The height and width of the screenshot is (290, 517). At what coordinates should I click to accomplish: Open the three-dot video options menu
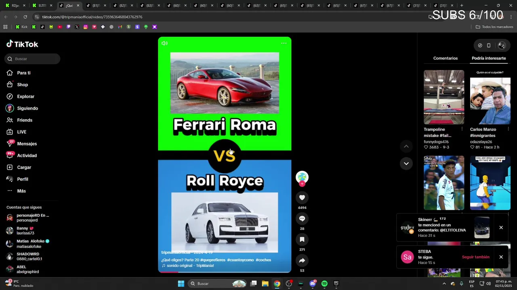[284, 43]
